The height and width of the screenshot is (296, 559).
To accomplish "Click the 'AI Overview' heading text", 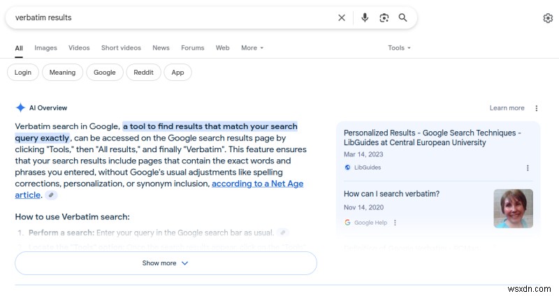I will [48, 108].
